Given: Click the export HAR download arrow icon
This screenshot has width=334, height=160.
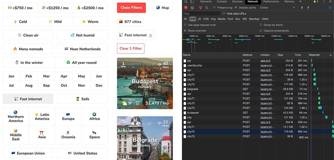Looking at the screenshot, I should 308,8.
